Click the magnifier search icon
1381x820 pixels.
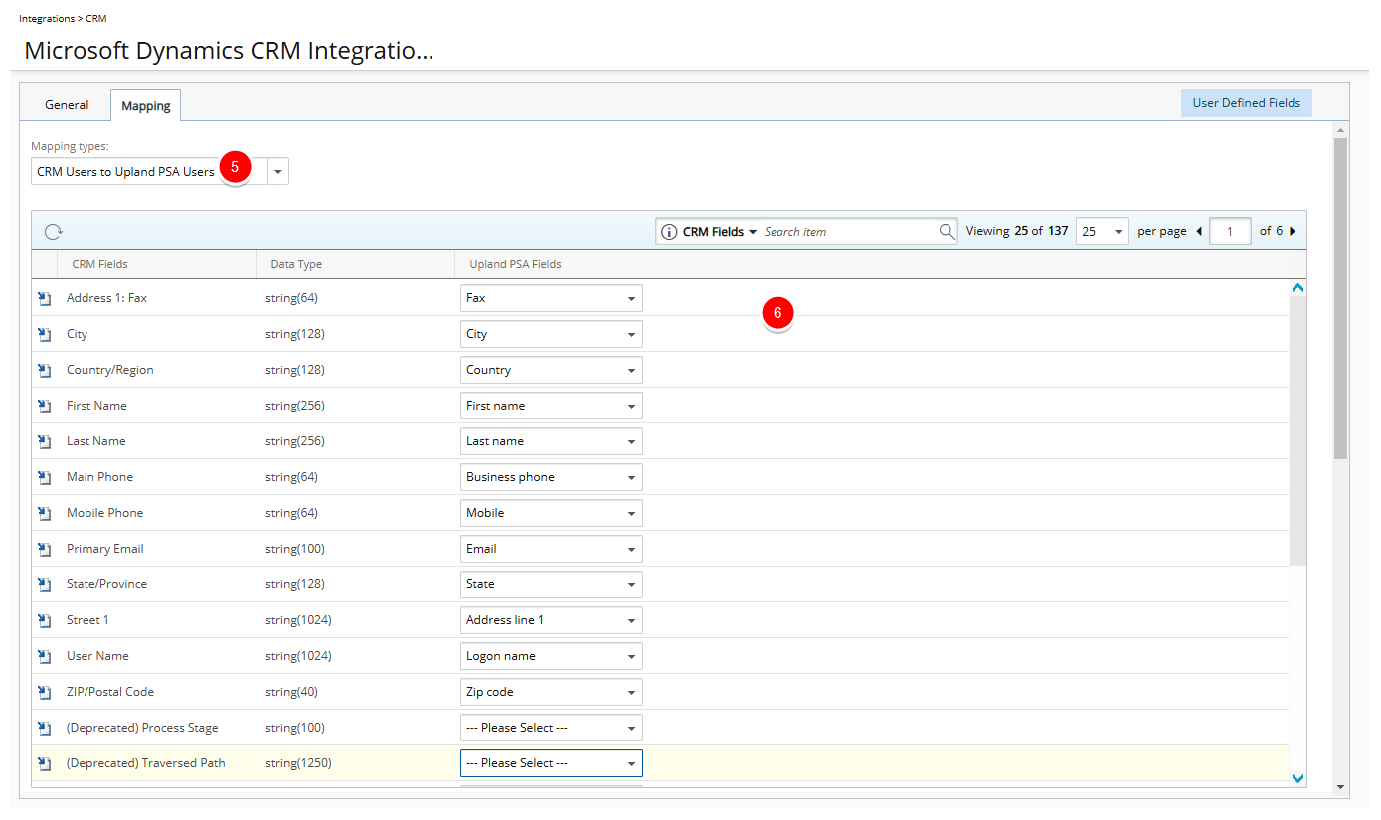(947, 231)
